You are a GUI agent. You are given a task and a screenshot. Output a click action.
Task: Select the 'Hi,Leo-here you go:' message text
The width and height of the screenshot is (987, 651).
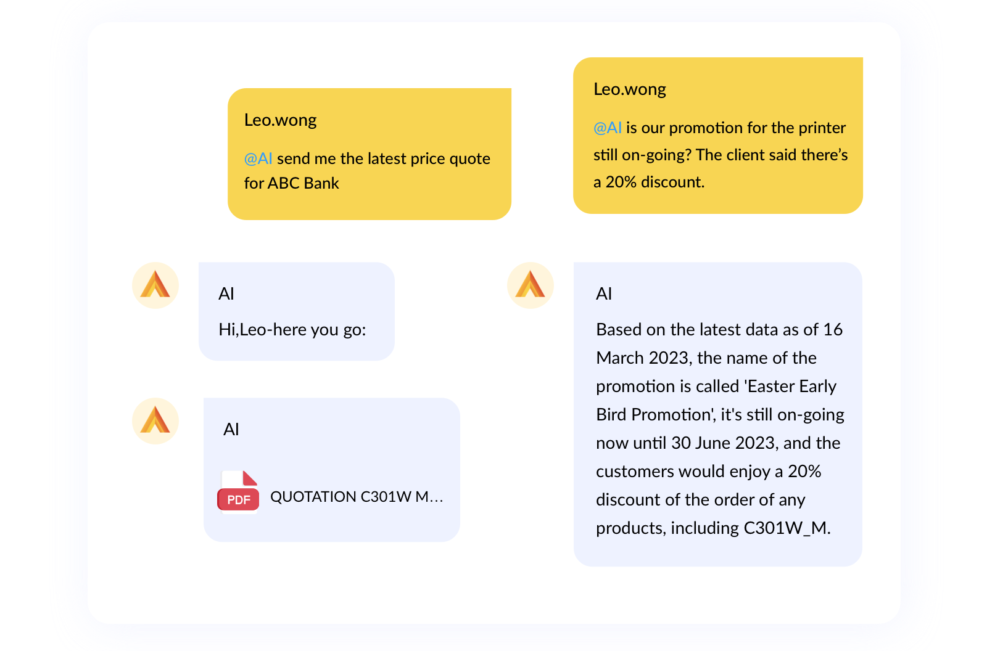[292, 330]
